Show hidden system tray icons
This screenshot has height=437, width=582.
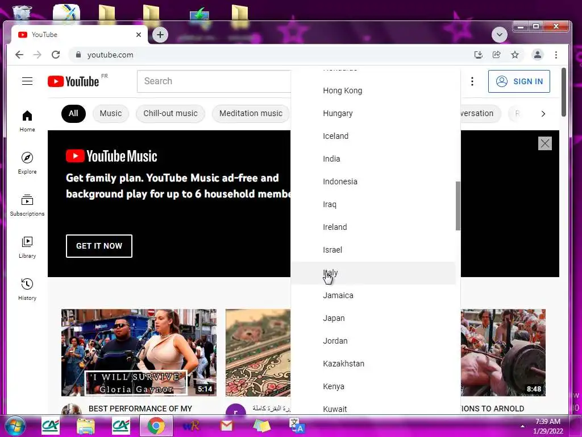(x=523, y=426)
